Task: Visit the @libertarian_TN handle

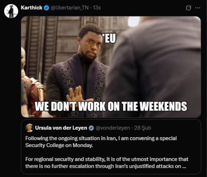Action: (x=70, y=8)
